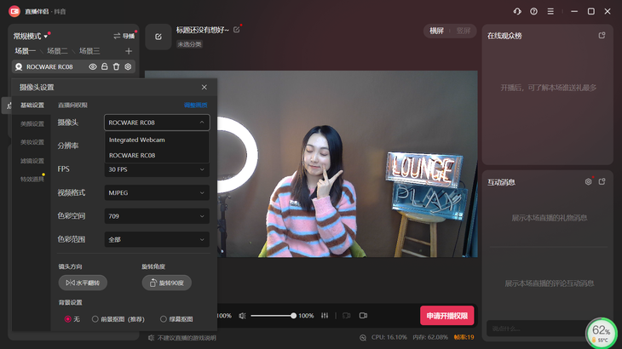Delete the ROCWARE RC08 source
Image resolution: width=622 pixels, height=349 pixels.
[x=117, y=66]
